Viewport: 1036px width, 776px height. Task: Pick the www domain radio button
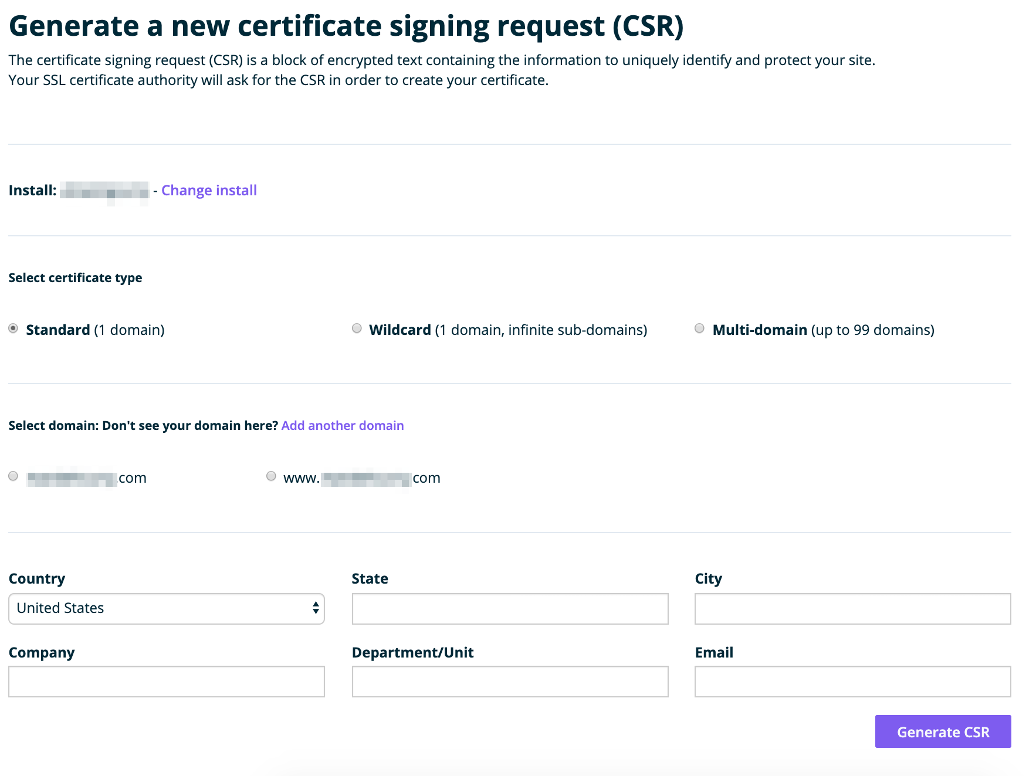click(271, 476)
